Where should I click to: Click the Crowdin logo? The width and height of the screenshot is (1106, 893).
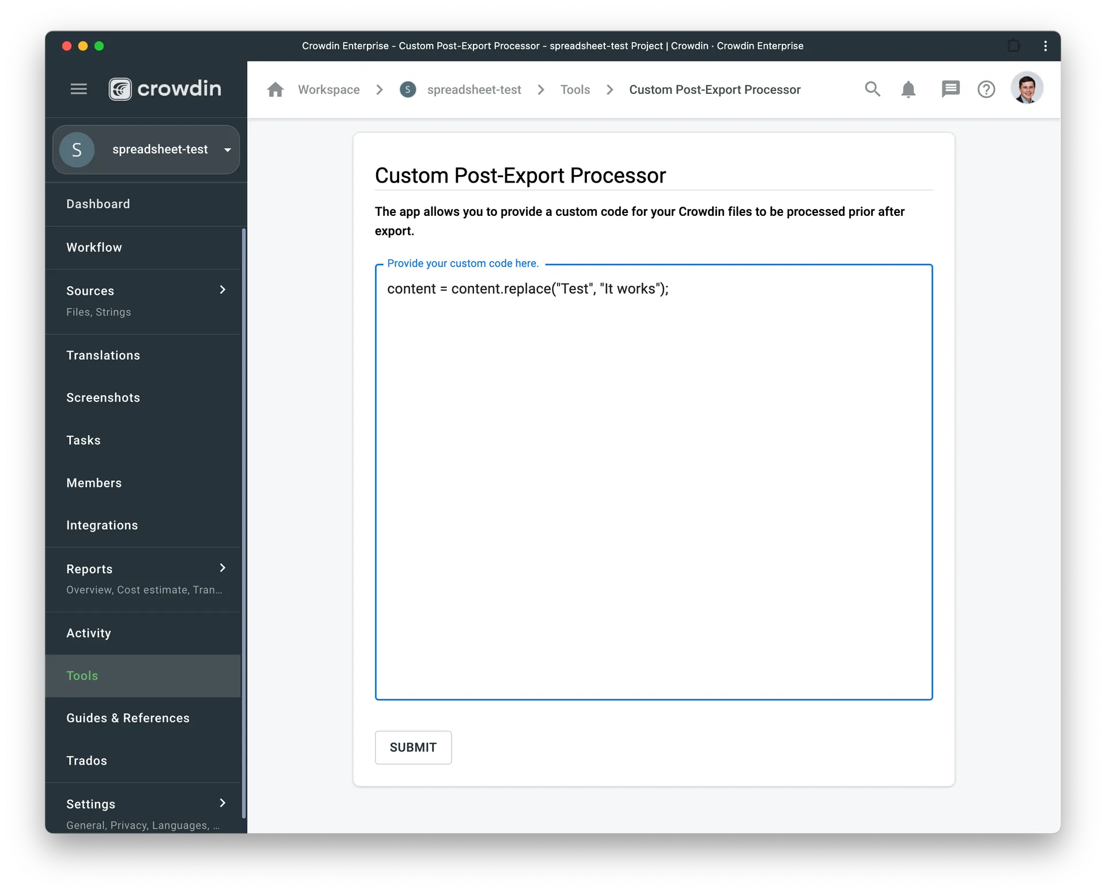165,89
